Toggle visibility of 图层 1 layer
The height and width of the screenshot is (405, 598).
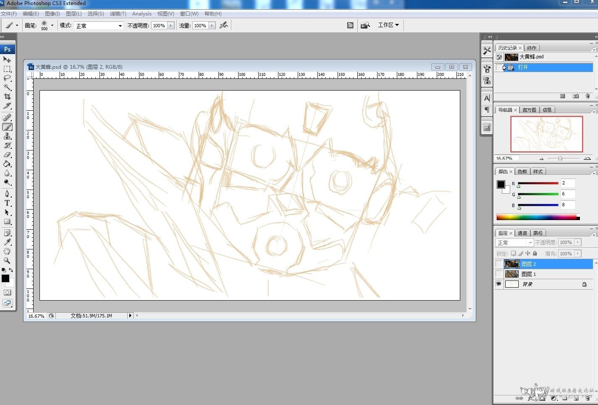pos(498,274)
